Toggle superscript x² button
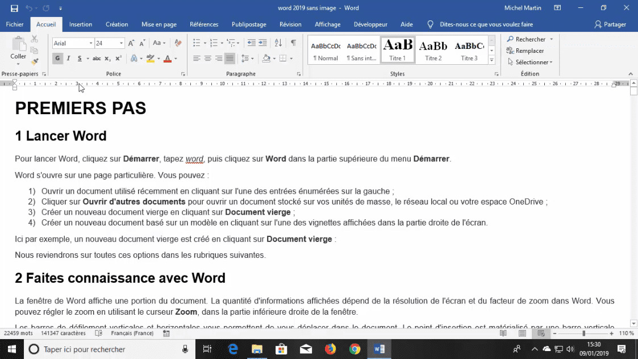The height and width of the screenshot is (359, 638). pos(118,59)
